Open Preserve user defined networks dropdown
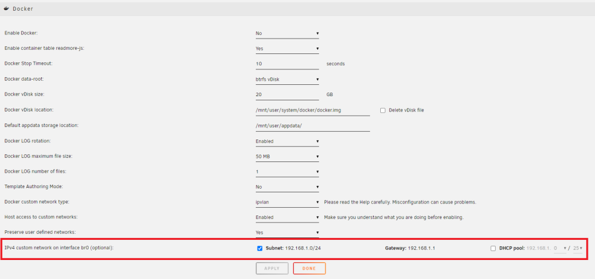The width and height of the screenshot is (595, 279). point(287,233)
